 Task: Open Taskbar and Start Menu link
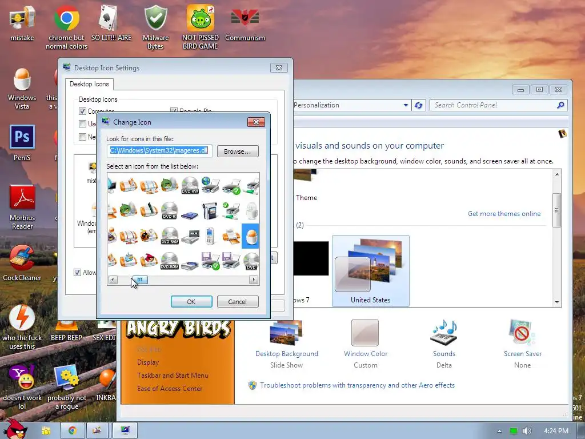click(173, 375)
